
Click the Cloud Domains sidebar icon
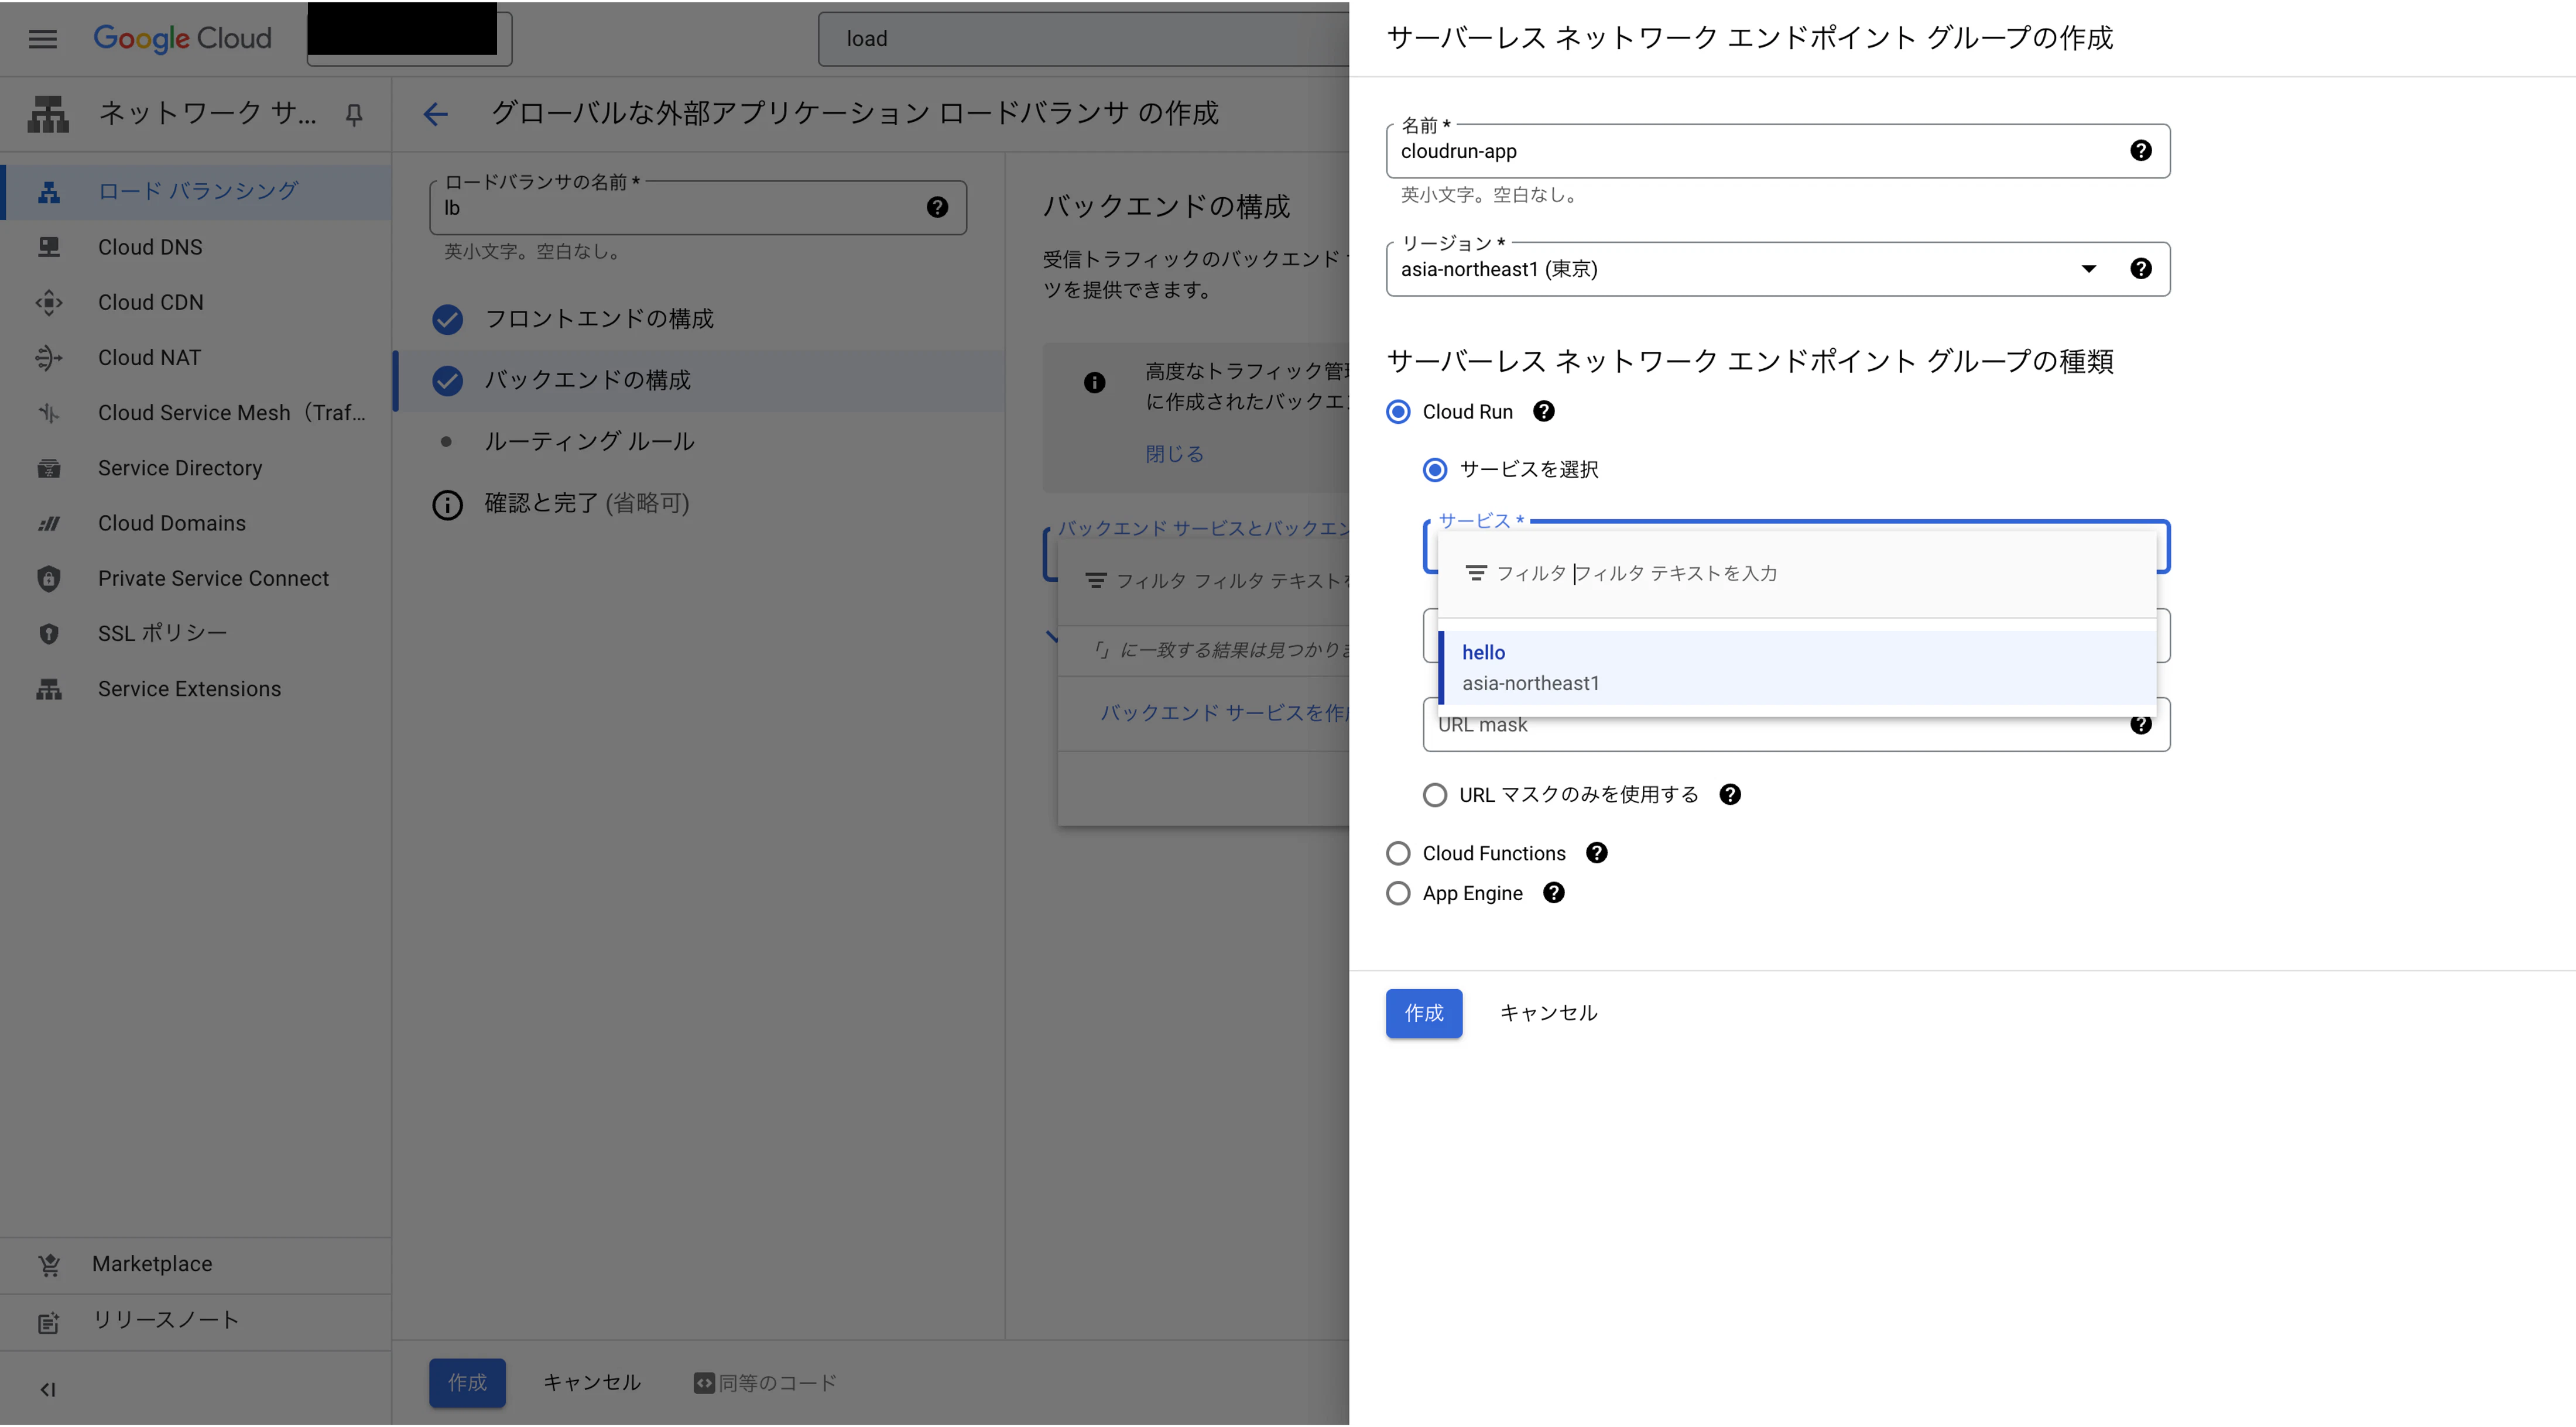[x=49, y=523]
